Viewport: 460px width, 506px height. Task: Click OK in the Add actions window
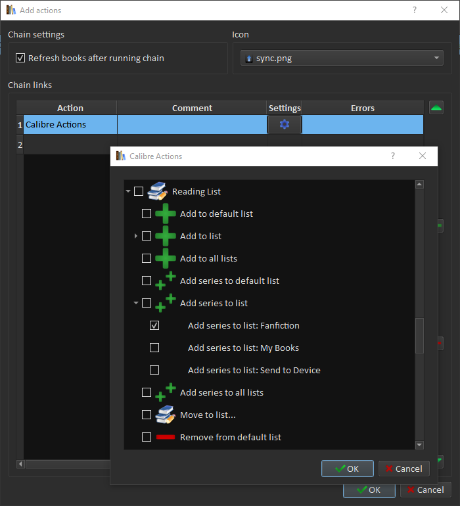[x=369, y=490]
